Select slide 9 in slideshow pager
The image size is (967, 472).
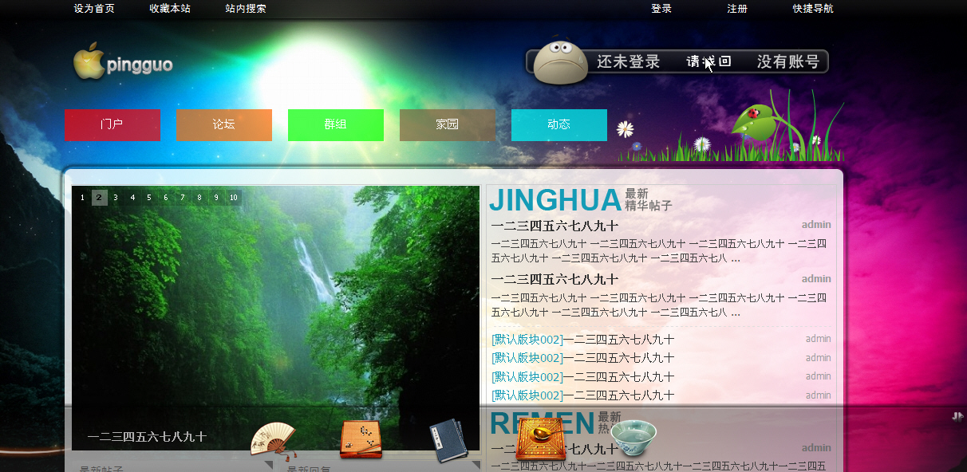216,198
